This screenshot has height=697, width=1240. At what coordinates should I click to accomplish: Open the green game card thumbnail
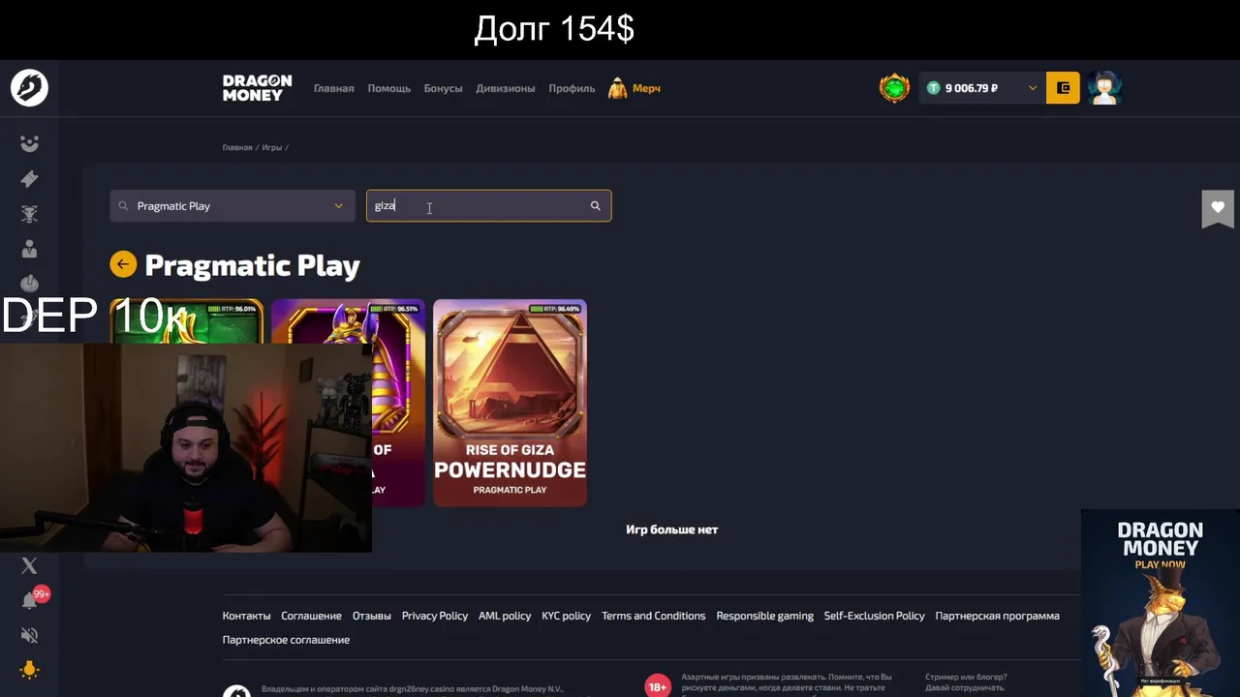186,320
